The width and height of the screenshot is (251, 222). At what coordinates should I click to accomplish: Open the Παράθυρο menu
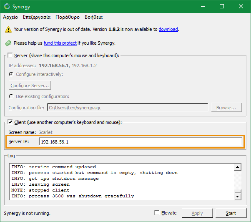pyautogui.click(x=68, y=17)
